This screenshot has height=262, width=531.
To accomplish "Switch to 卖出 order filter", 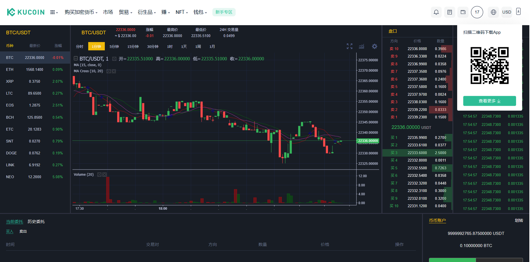I will point(23,232).
